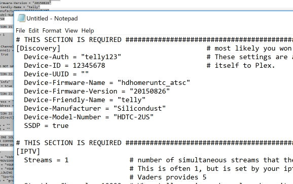Click the [IPTV] section header text
293x184 pixels.
coord(28,151)
